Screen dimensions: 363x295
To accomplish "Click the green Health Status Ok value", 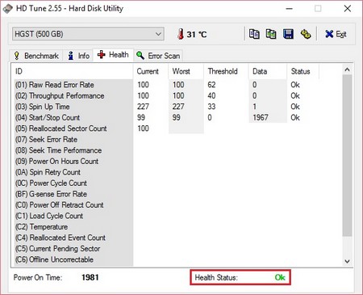I will (280, 277).
